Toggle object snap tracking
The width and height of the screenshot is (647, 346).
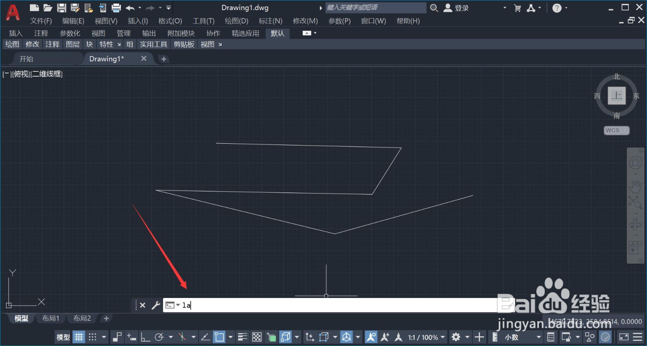point(205,337)
